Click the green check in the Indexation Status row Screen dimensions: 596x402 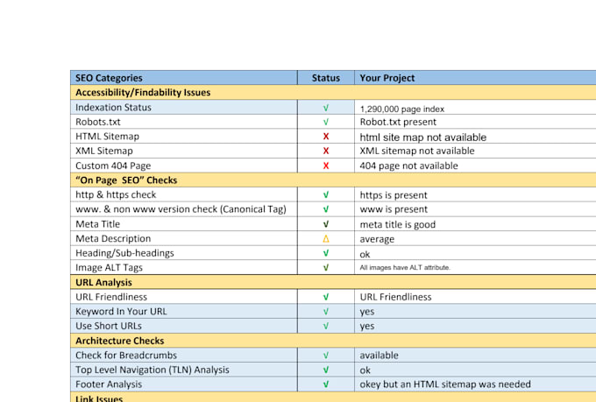tap(326, 108)
